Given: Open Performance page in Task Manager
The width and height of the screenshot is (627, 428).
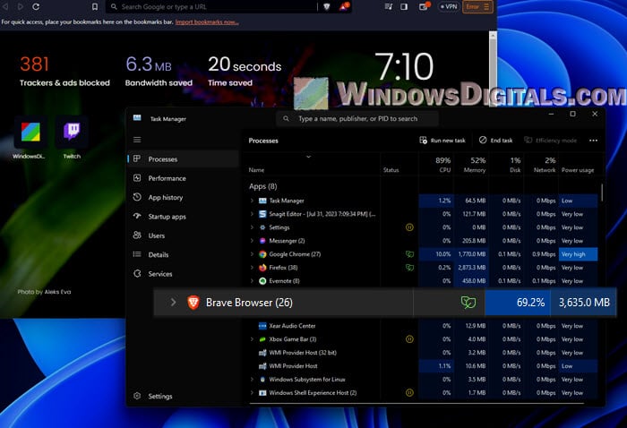Looking at the screenshot, I should [x=183, y=178].
